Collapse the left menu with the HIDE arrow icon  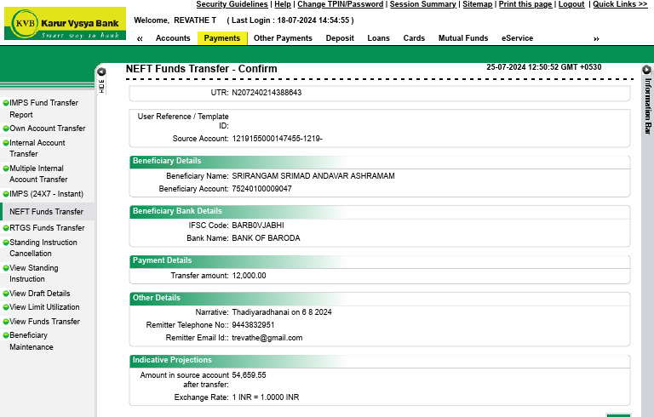click(x=101, y=71)
